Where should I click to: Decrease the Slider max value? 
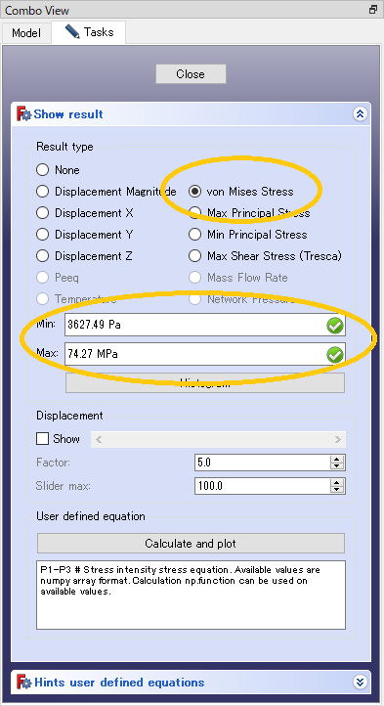(337, 490)
